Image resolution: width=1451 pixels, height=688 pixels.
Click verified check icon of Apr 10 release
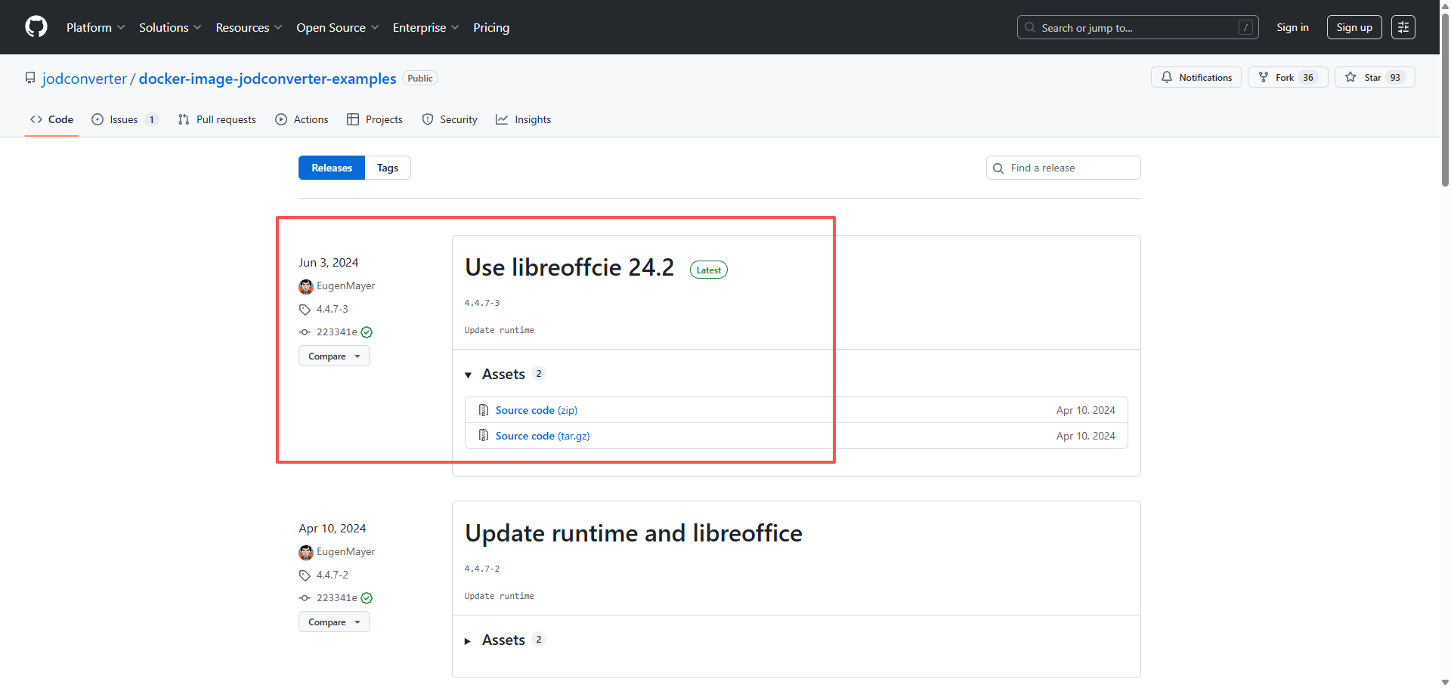pos(367,598)
